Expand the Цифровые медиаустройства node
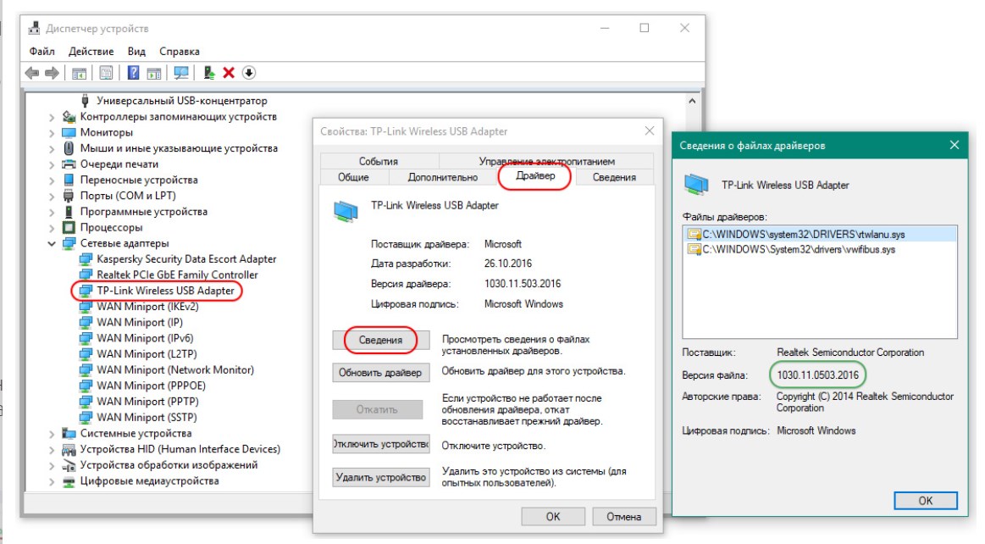 click(53, 481)
